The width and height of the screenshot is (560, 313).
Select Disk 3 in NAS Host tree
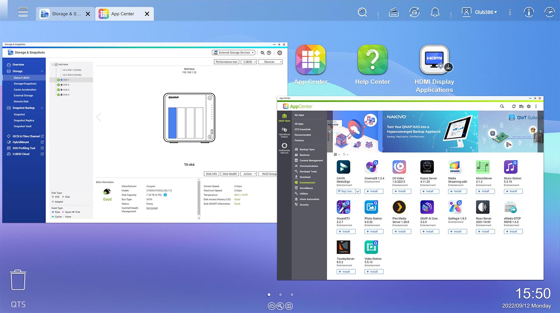[66, 90]
